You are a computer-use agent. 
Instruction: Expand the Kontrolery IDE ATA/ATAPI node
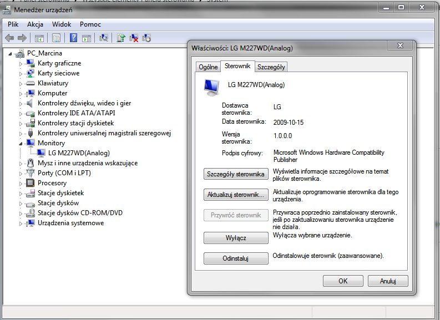click(x=21, y=114)
